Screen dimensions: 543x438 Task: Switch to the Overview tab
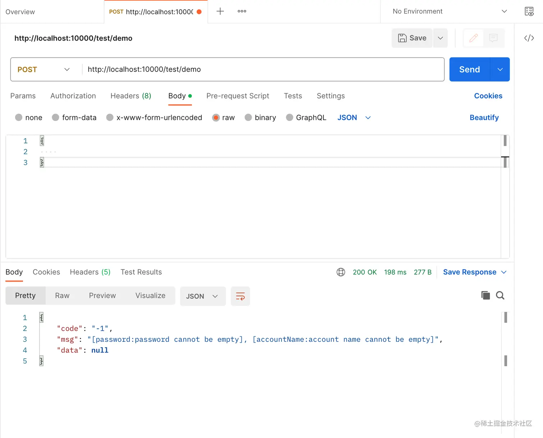tap(20, 12)
